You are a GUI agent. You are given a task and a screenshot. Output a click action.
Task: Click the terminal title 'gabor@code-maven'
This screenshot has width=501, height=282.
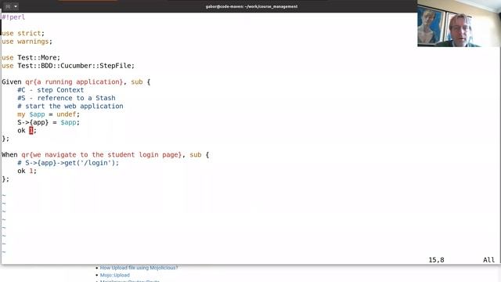251,6
